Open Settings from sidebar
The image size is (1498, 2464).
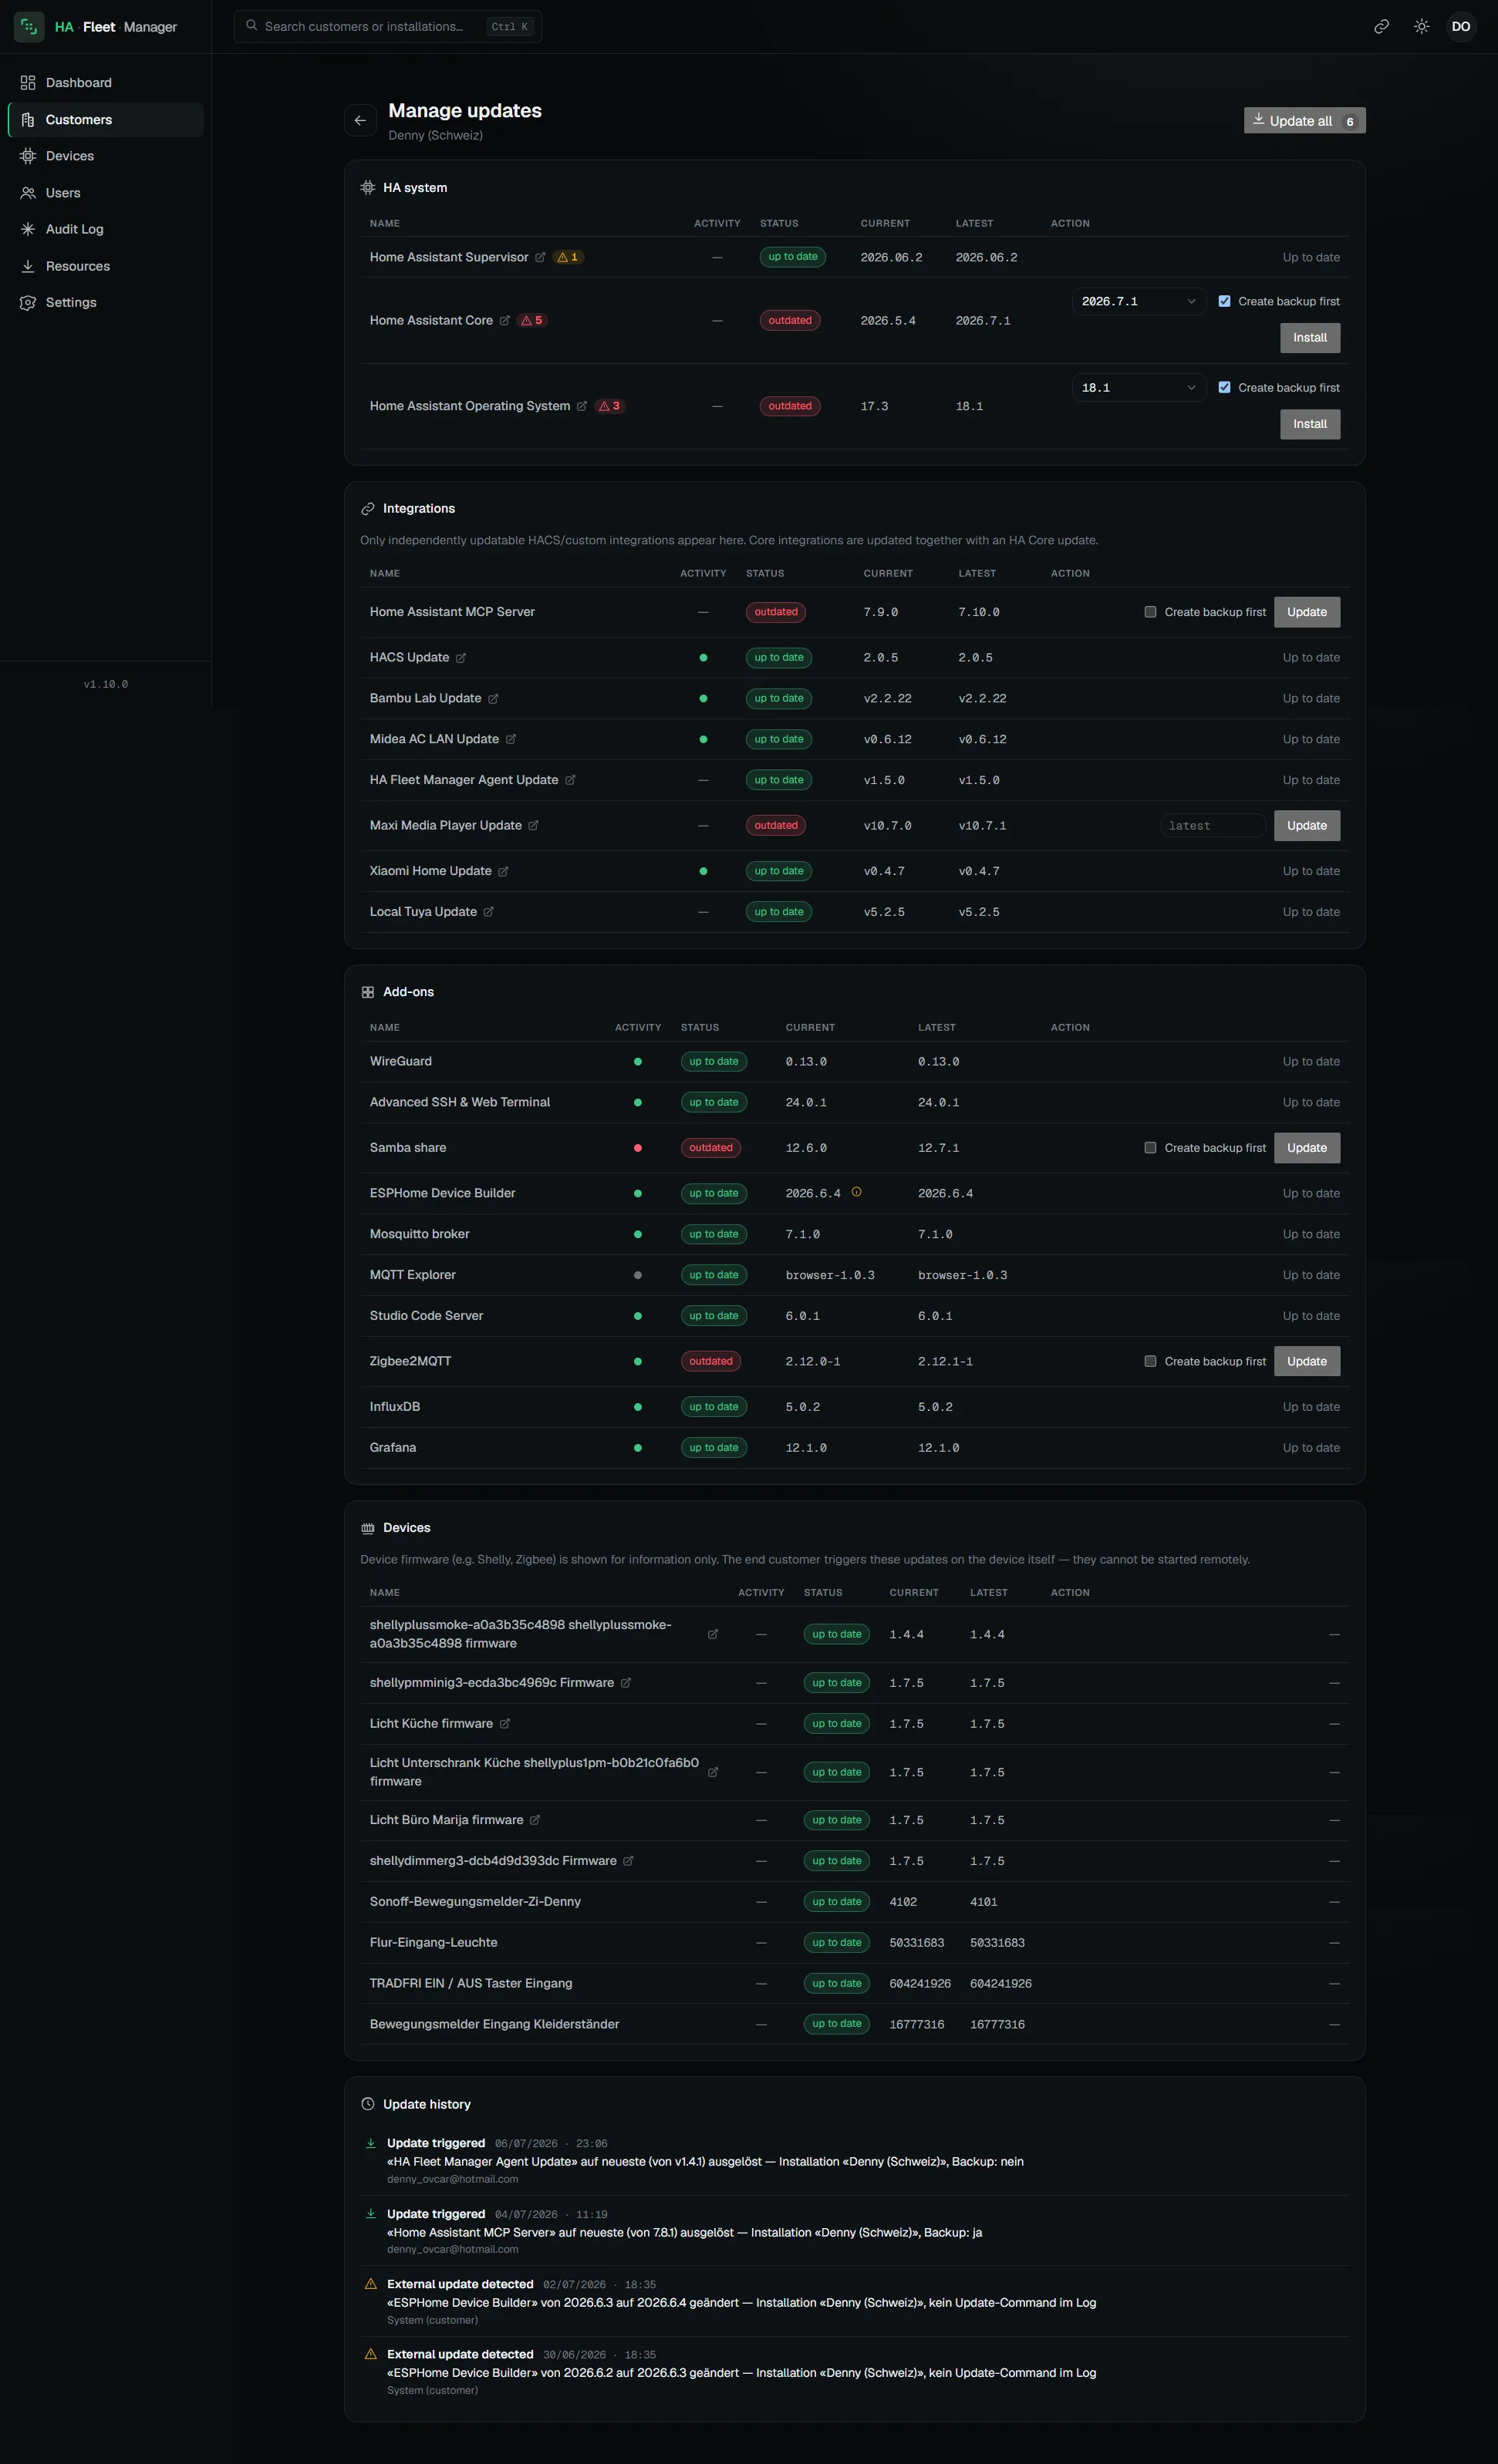click(105, 302)
